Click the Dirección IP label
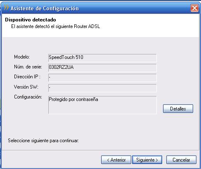The height and width of the screenshot is (169, 201). (x=27, y=77)
